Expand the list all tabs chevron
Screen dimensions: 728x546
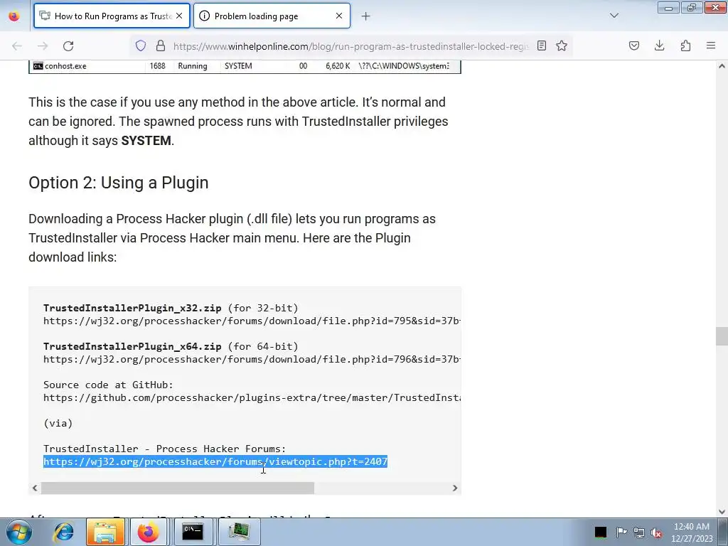coord(614,16)
